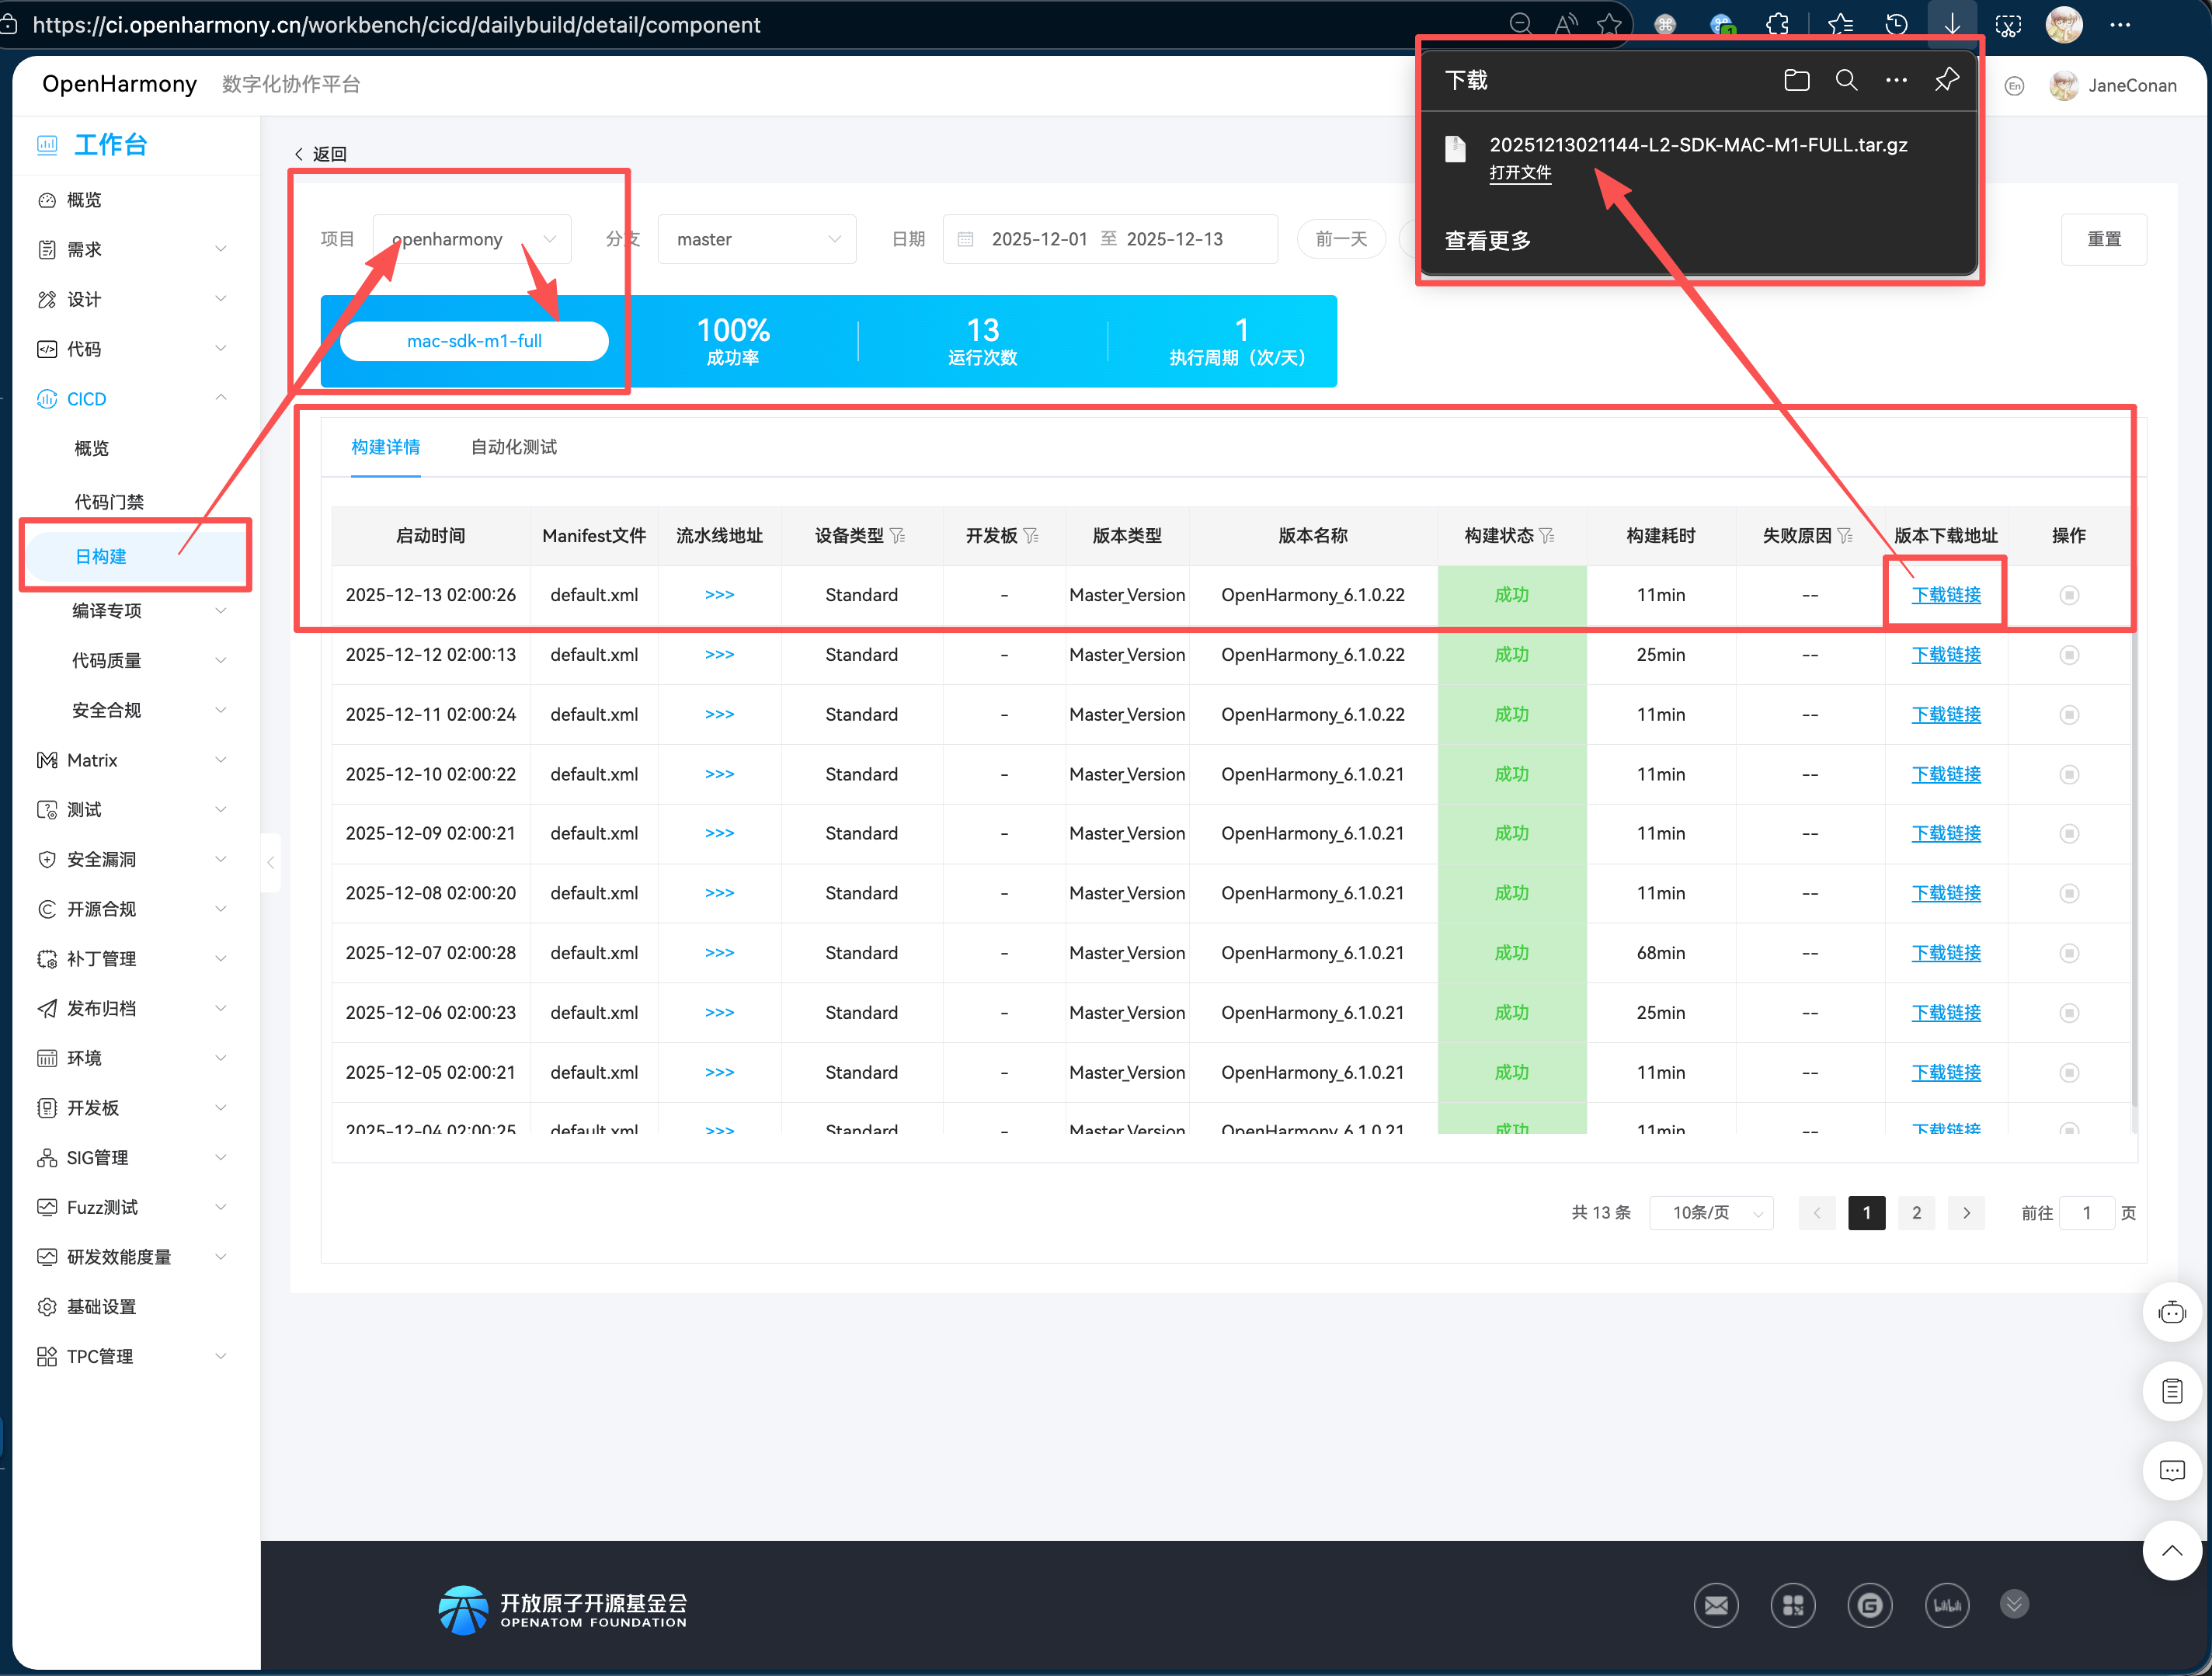The image size is (2212, 1676).
Task: Pin the downloads panel with pin icon
Action: pyautogui.click(x=1946, y=80)
